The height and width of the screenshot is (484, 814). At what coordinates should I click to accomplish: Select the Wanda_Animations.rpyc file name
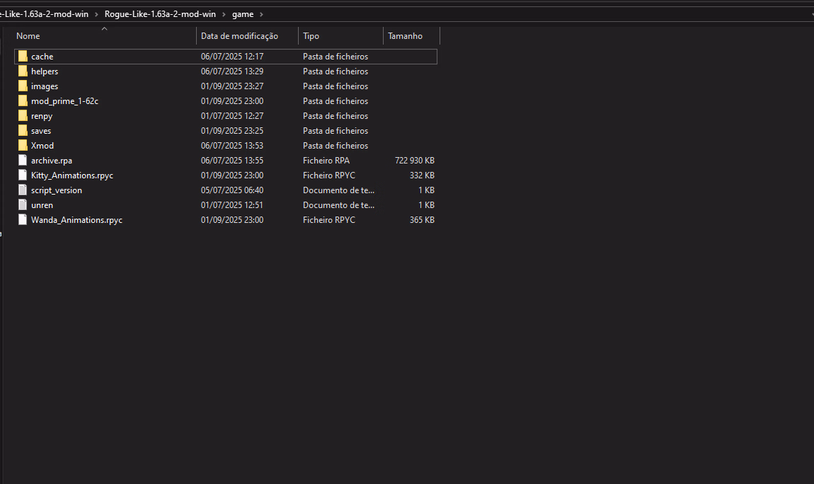76,220
